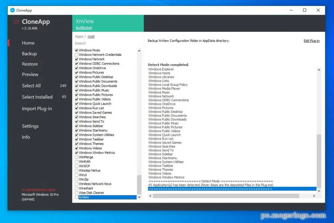
Task: Select 'Windows ODBC Connections' in app list
Action: click(99, 64)
